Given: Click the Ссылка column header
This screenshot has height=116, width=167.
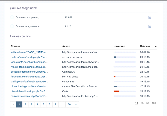Looking at the screenshot, I should coord(15,46).
